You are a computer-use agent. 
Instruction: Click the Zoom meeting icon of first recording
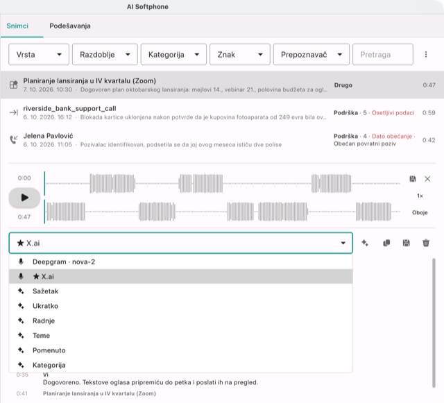14,85
